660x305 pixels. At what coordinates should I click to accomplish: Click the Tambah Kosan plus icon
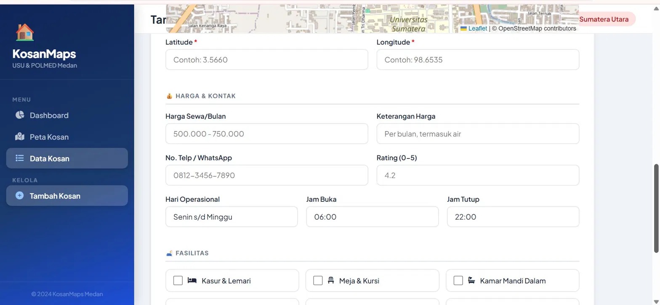(x=19, y=195)
